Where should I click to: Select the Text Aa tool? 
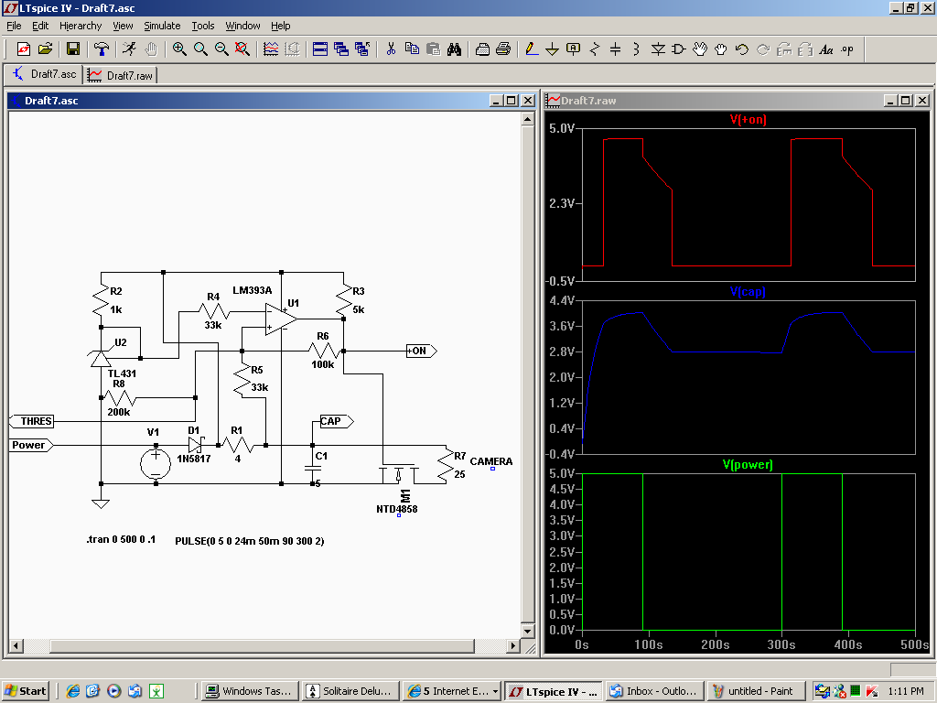(x=826, y=49)
